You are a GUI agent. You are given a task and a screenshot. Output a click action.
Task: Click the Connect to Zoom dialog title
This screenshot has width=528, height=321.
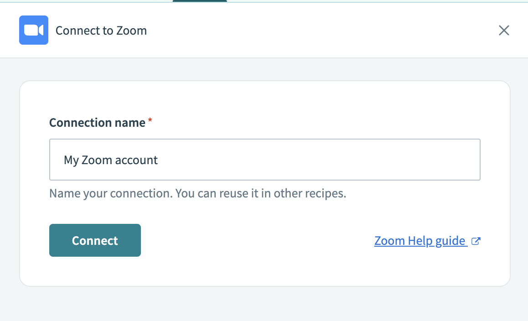(101, 31)
